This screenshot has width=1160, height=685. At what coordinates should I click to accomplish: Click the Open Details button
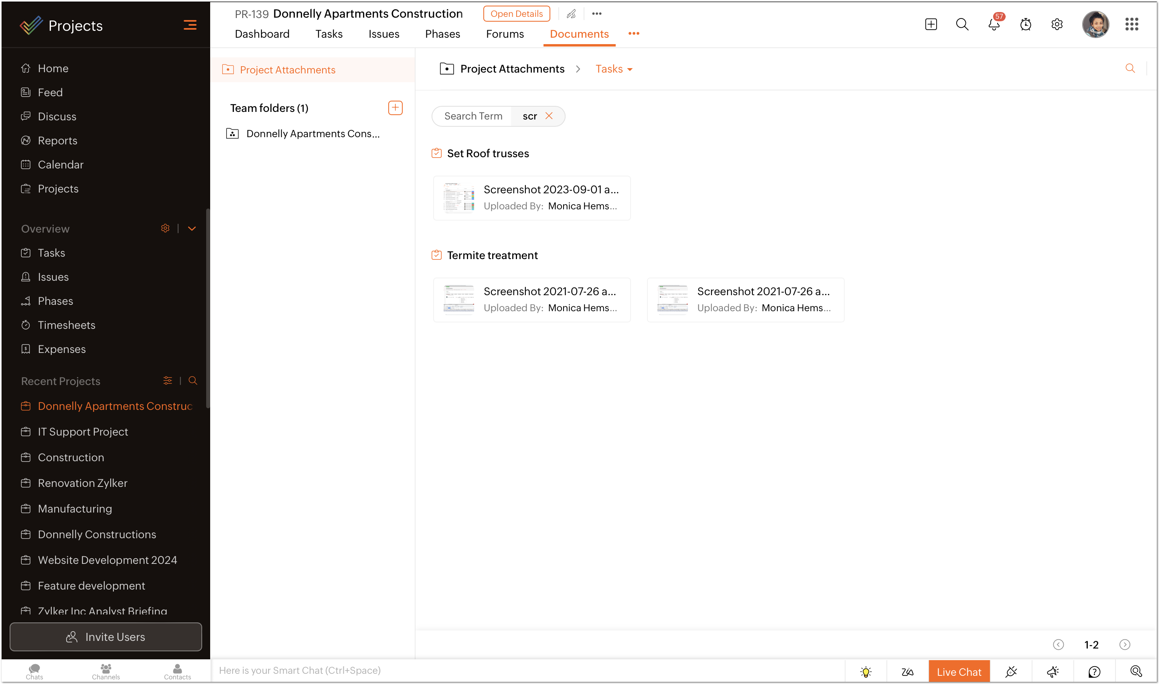516,14
